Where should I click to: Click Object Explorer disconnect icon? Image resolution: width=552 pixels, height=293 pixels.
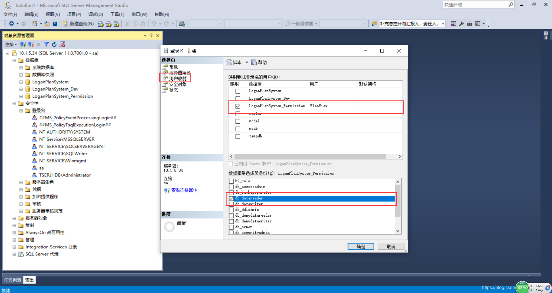(31, 44)
